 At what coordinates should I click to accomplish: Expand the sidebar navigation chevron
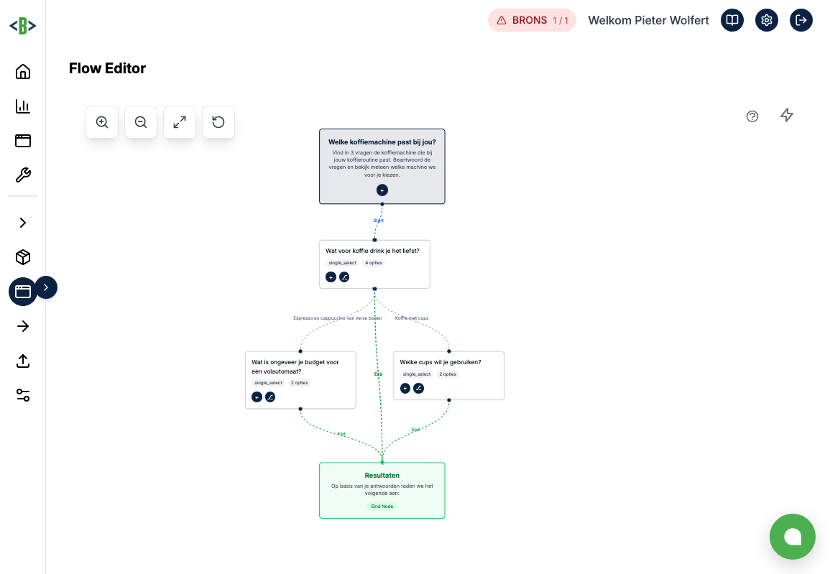(x=22, y=223)
